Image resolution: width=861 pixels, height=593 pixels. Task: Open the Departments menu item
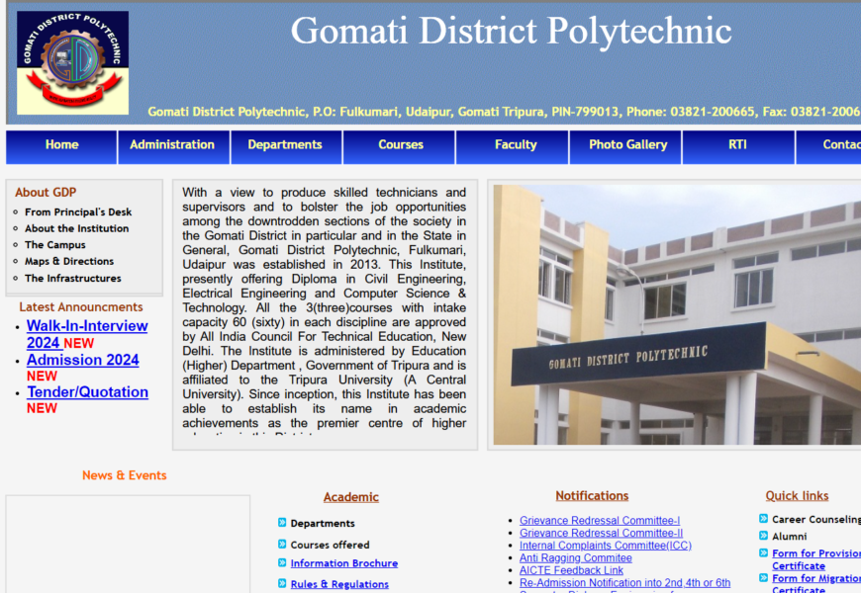tap(285, 145)
